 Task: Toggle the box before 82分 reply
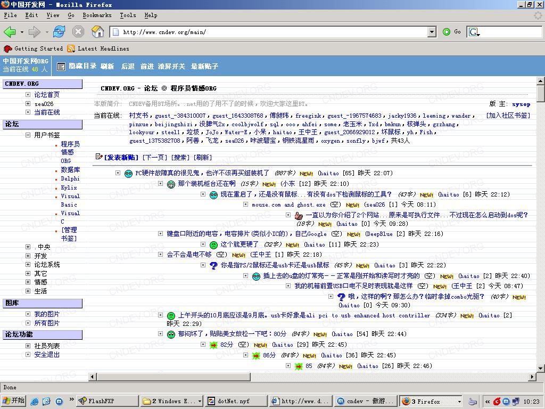(x=203, y=345)
